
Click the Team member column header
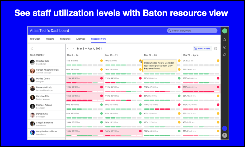point(37,55)
